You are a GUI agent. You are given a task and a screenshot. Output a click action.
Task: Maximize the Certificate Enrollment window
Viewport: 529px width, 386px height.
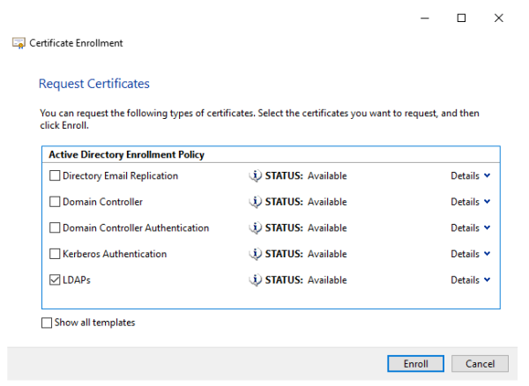coord(461,18)
